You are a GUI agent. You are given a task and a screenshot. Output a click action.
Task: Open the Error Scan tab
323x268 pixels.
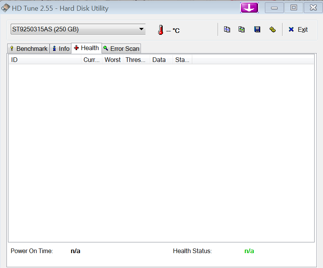(x=121, y=49)
